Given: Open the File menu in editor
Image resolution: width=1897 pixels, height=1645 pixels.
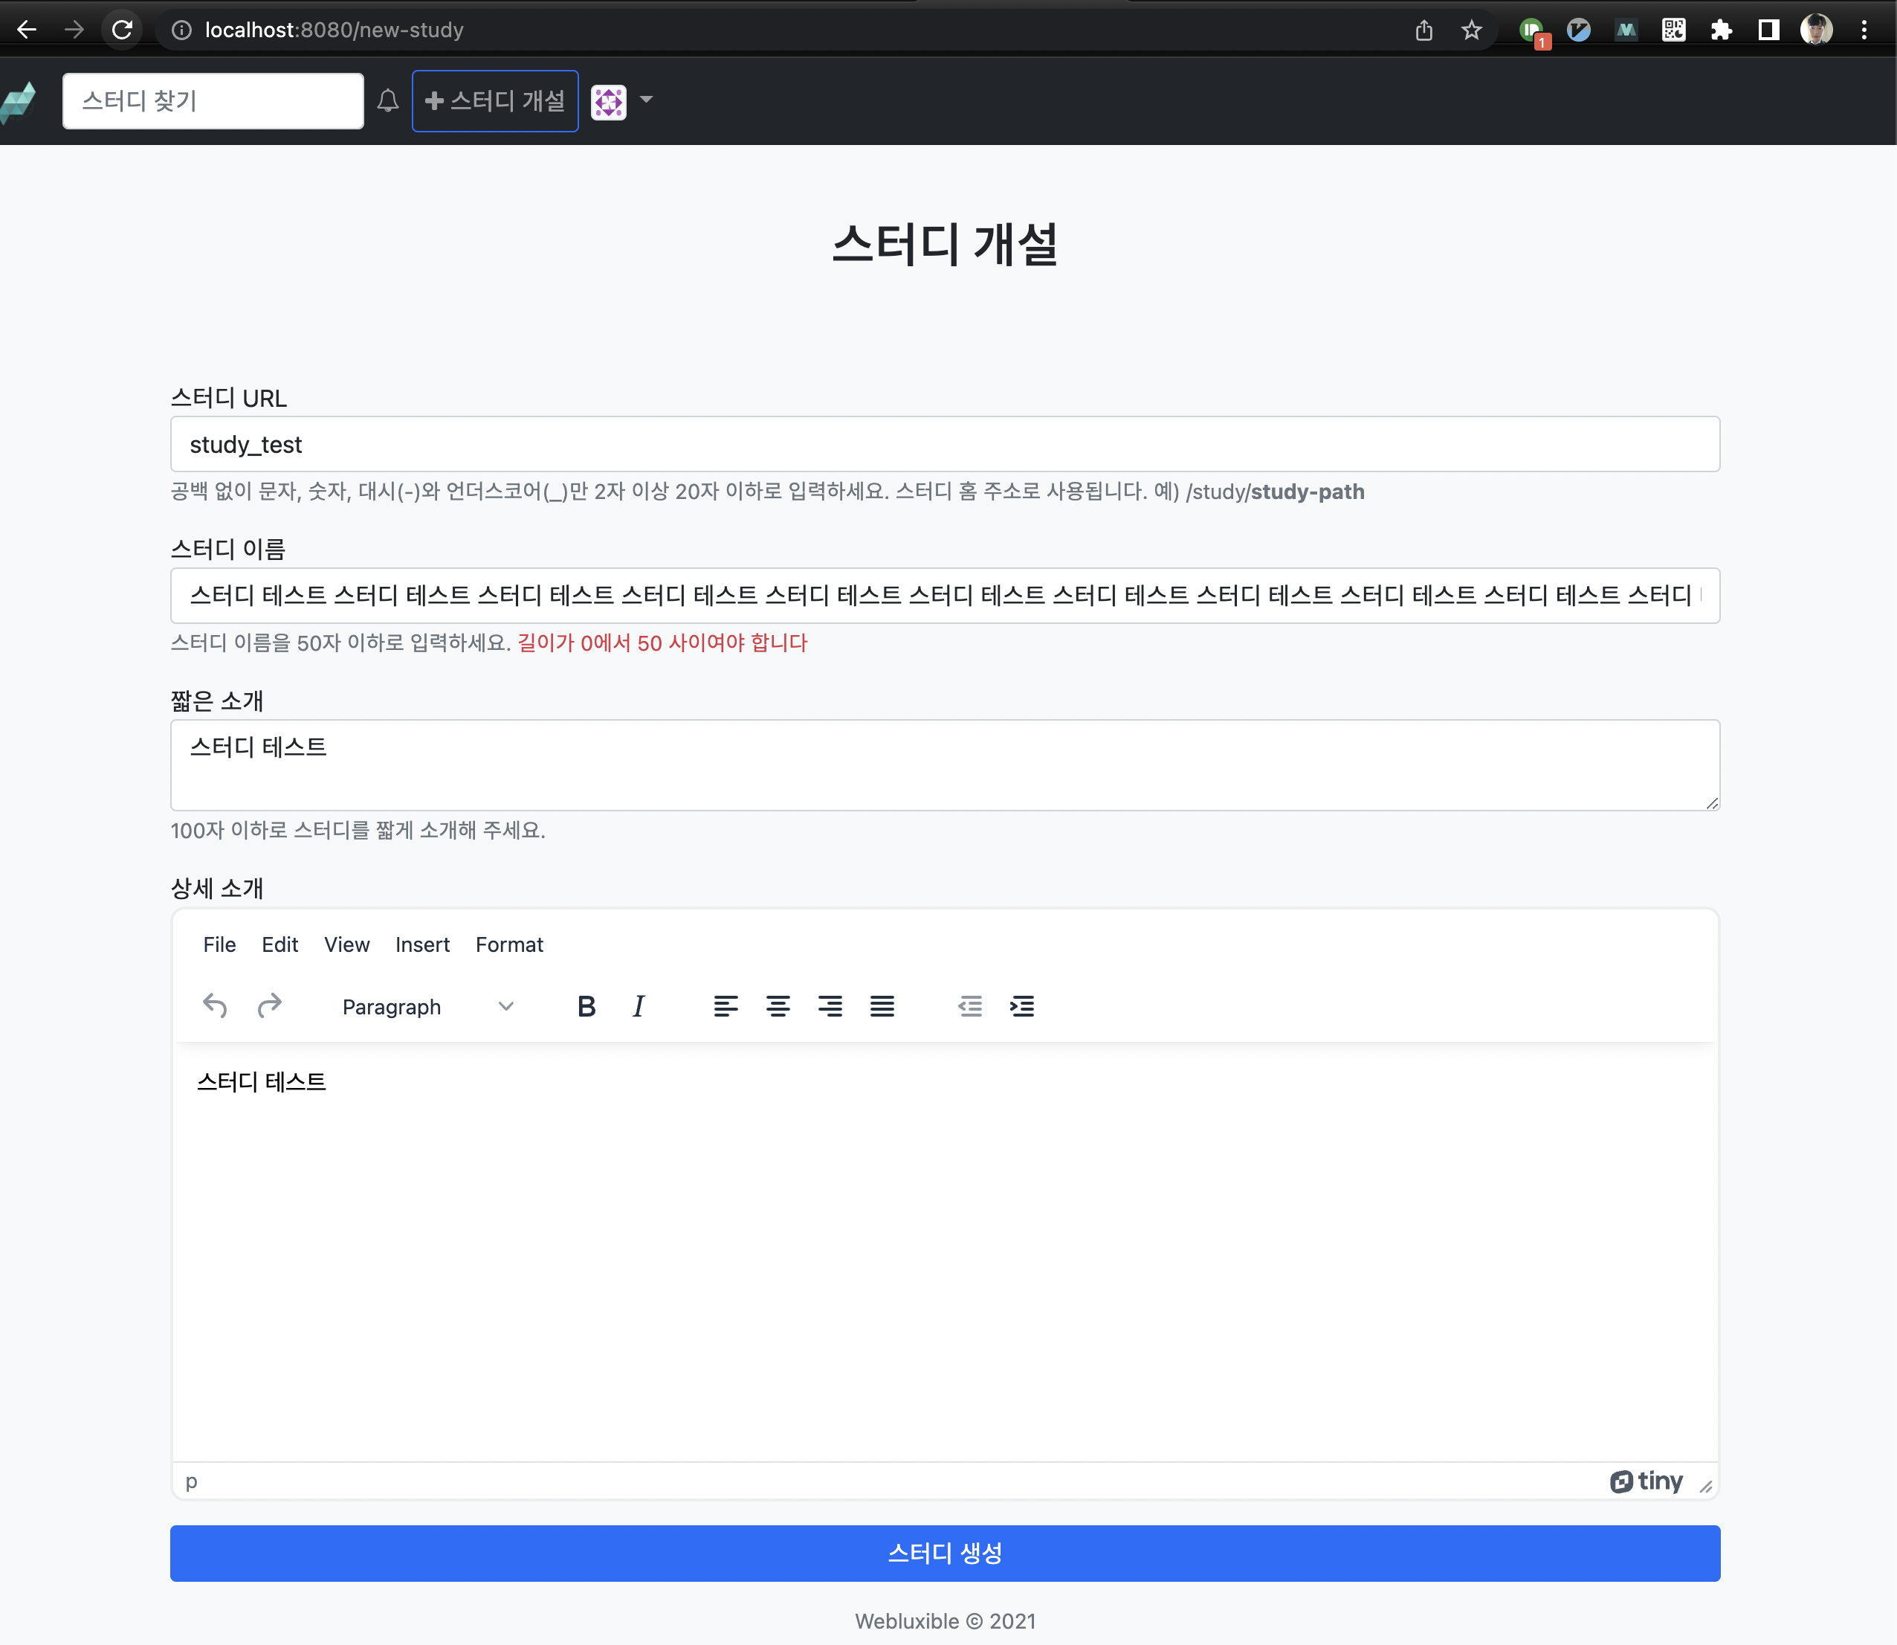Looking at the screenshot, I should [x=219, y=944].
